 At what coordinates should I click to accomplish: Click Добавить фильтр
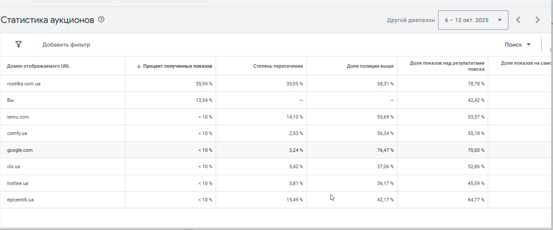pyautogui.click(x=66, y=45)
